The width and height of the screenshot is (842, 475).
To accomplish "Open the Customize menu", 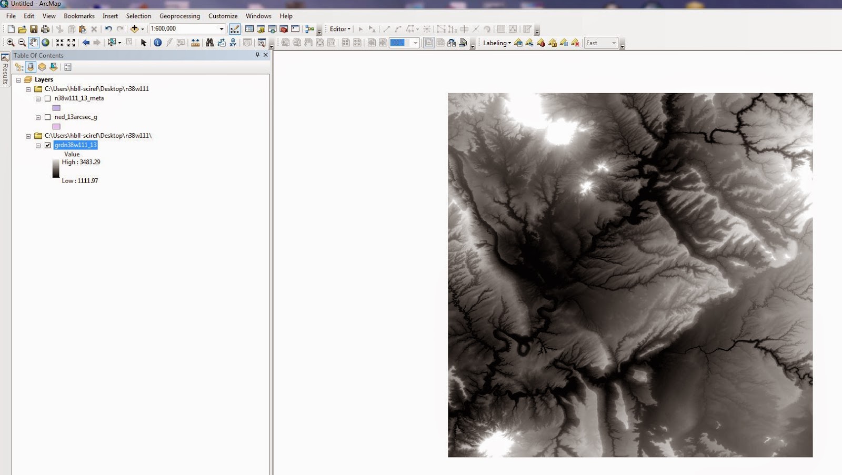I will [223, 16].
